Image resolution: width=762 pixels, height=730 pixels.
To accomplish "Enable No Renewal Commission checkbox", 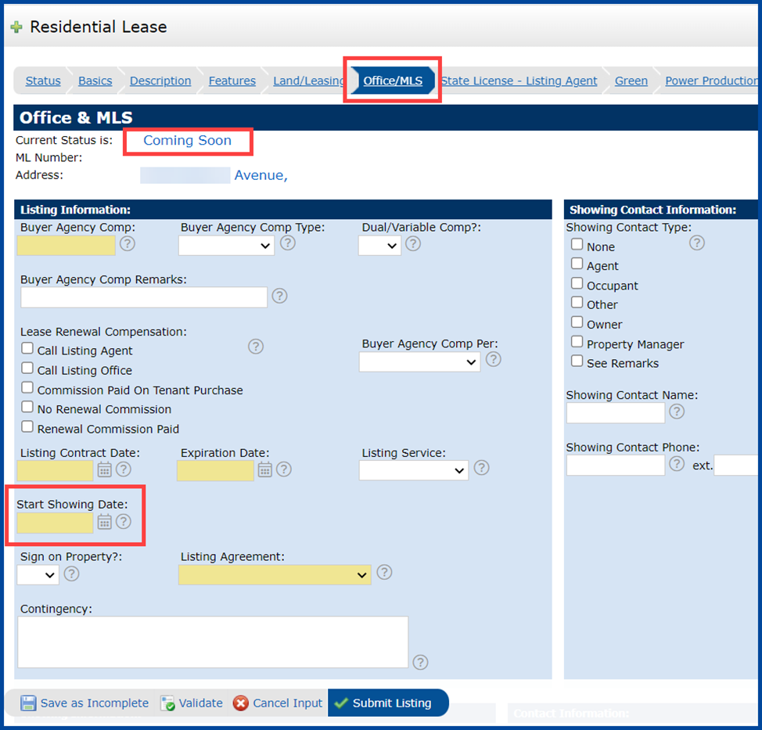I will pos(27,408).
